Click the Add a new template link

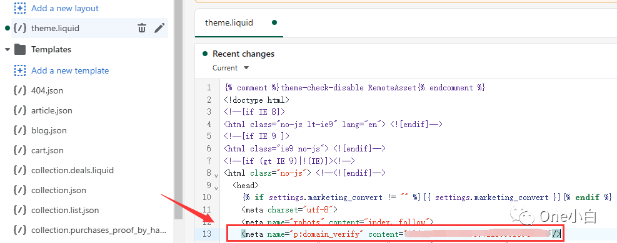coord(70,70)
